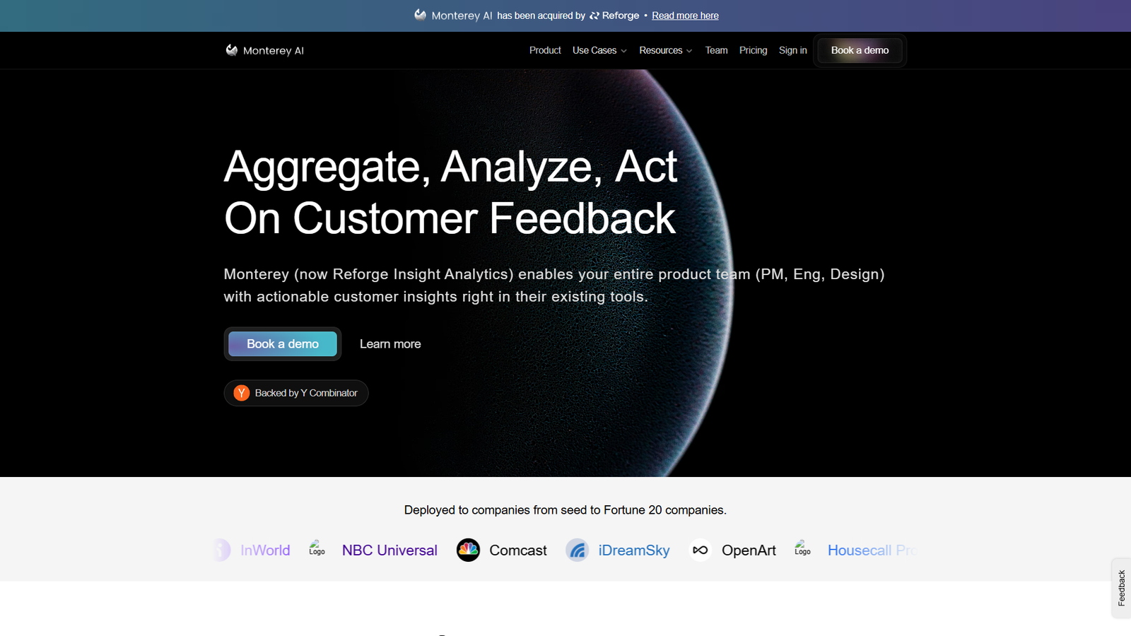Viewport: 1131px width, 636px height.
Task: Go to the Pricing page
Action: click(753, 50)
